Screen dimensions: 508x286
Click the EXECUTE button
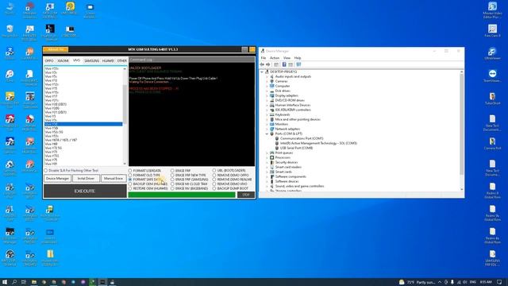tap(85, 191)
